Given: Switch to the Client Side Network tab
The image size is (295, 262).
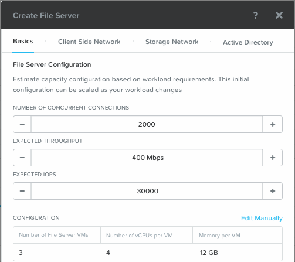Looking at the screenshot, I should point(89,42).
